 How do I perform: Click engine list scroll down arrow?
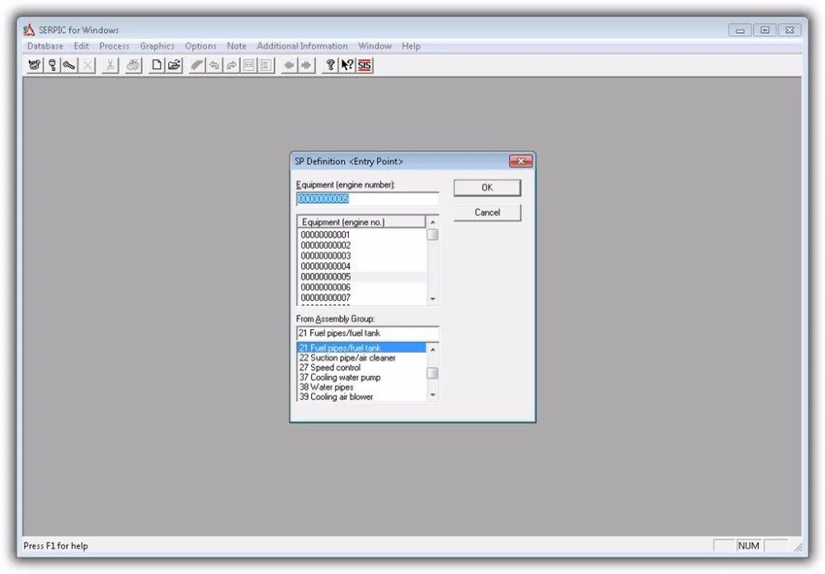pos(432,299)
